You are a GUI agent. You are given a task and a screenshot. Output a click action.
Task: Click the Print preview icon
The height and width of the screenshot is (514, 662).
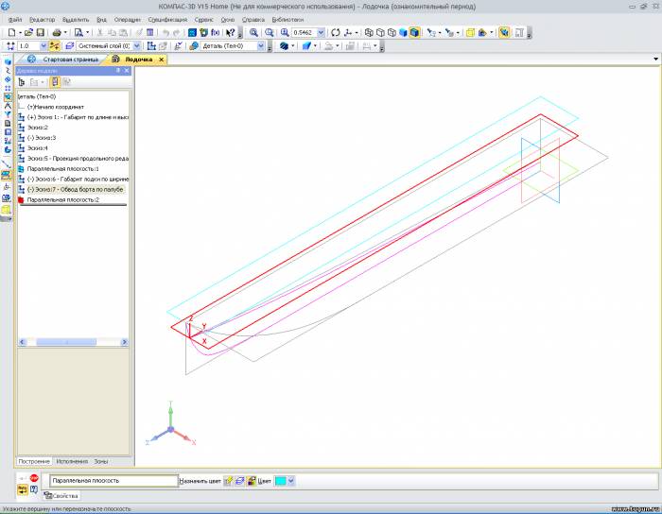click(x=78, y=32)
